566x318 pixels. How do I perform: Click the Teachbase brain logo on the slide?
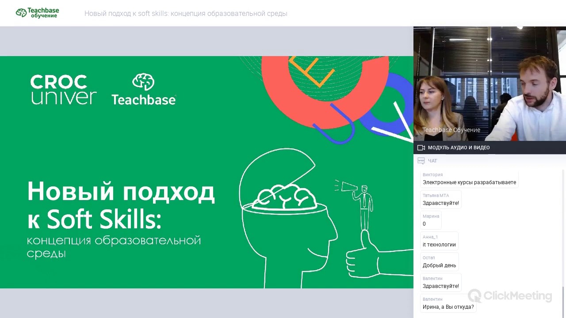tap(143, 89)
